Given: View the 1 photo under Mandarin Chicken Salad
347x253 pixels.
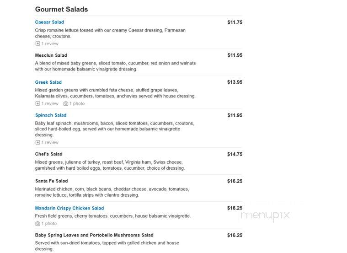Looking at the screenshot, I should 49,224.
